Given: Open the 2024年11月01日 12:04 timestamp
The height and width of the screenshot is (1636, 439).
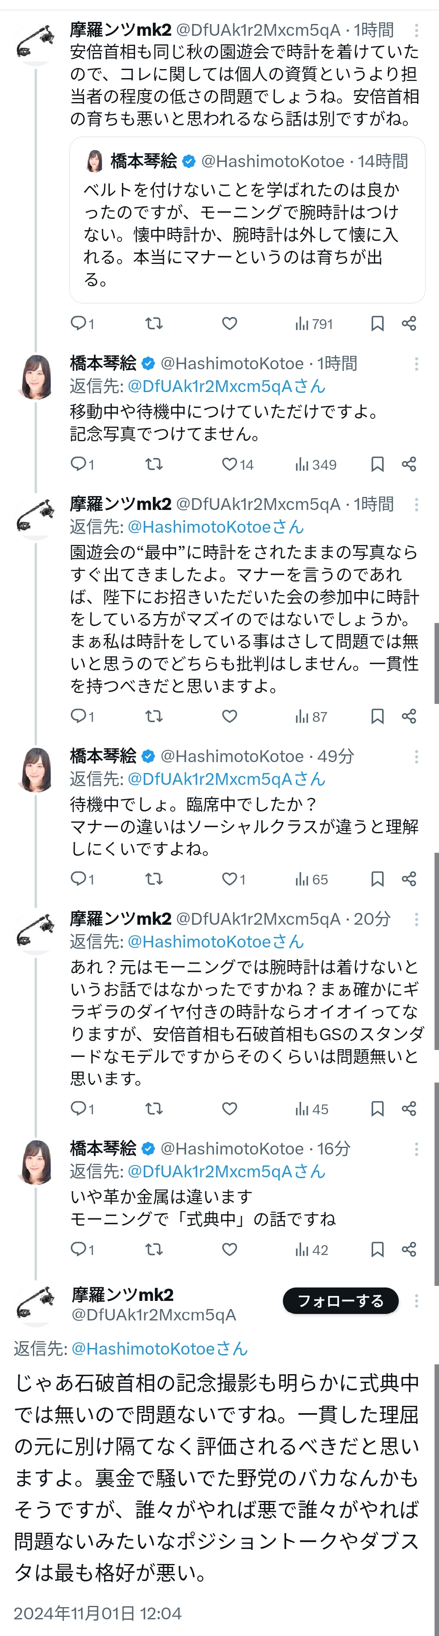Looking at the screenshot, I should 97,1612.
